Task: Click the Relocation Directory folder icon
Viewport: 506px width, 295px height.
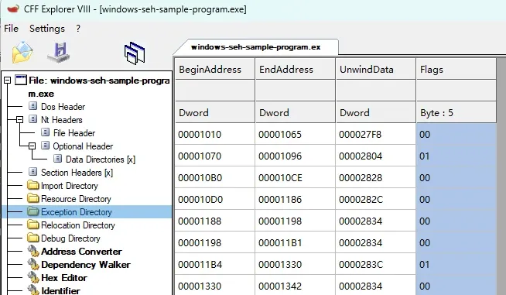Action: [33, 225]
